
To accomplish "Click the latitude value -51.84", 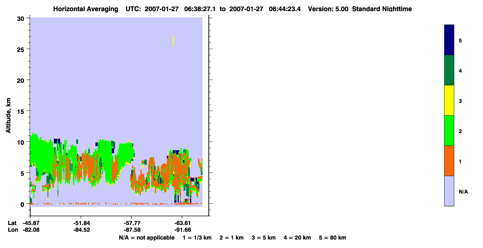I will 81,223.
